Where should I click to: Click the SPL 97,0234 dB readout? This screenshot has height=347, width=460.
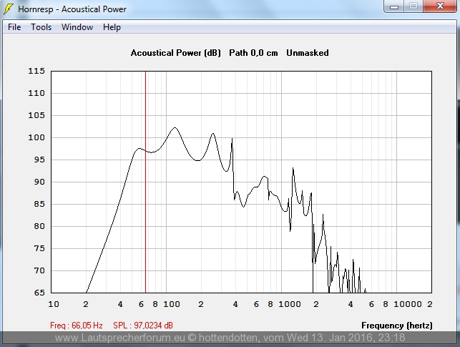[x=143, y=326]
